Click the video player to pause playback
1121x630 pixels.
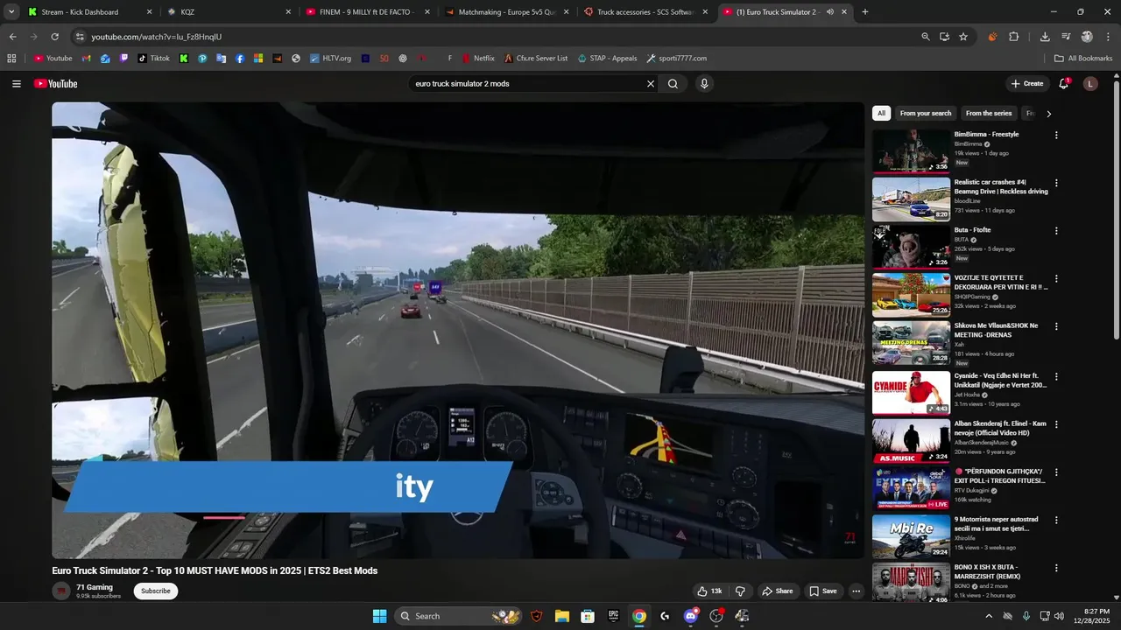click(458, 330)
